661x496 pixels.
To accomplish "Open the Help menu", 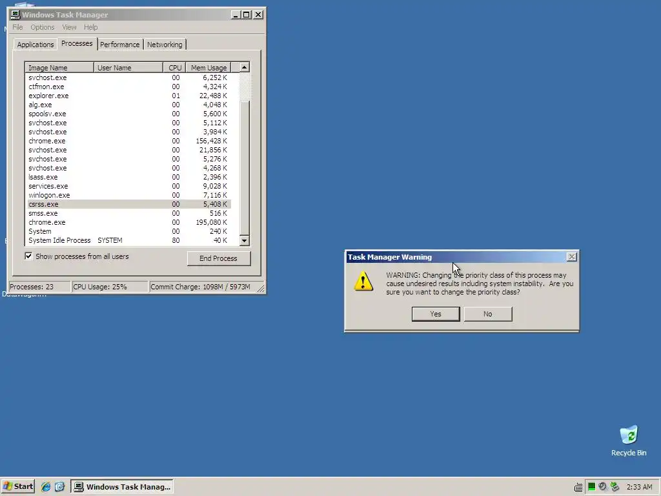I will (x=90, y=27).
